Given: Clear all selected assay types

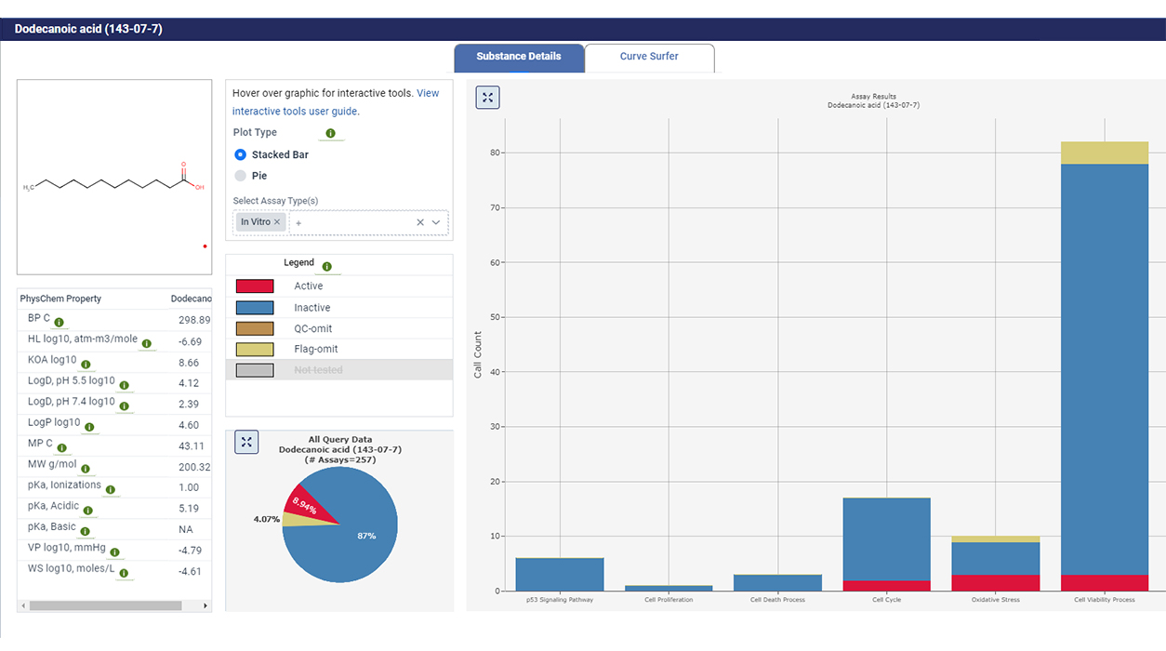Looking at the screenshot, I should tap(419, 222).
